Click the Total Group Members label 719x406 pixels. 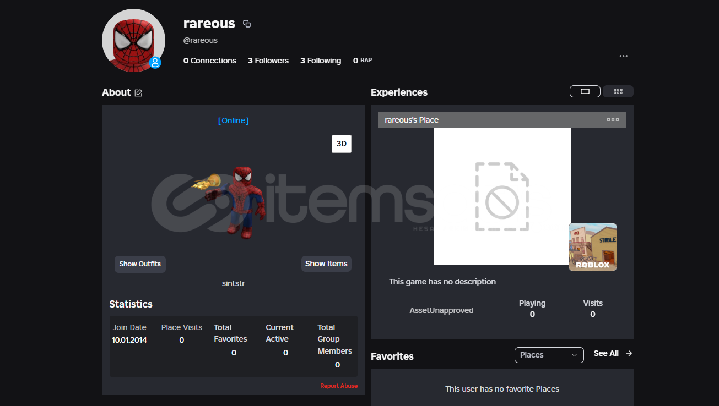coord(334,339)
